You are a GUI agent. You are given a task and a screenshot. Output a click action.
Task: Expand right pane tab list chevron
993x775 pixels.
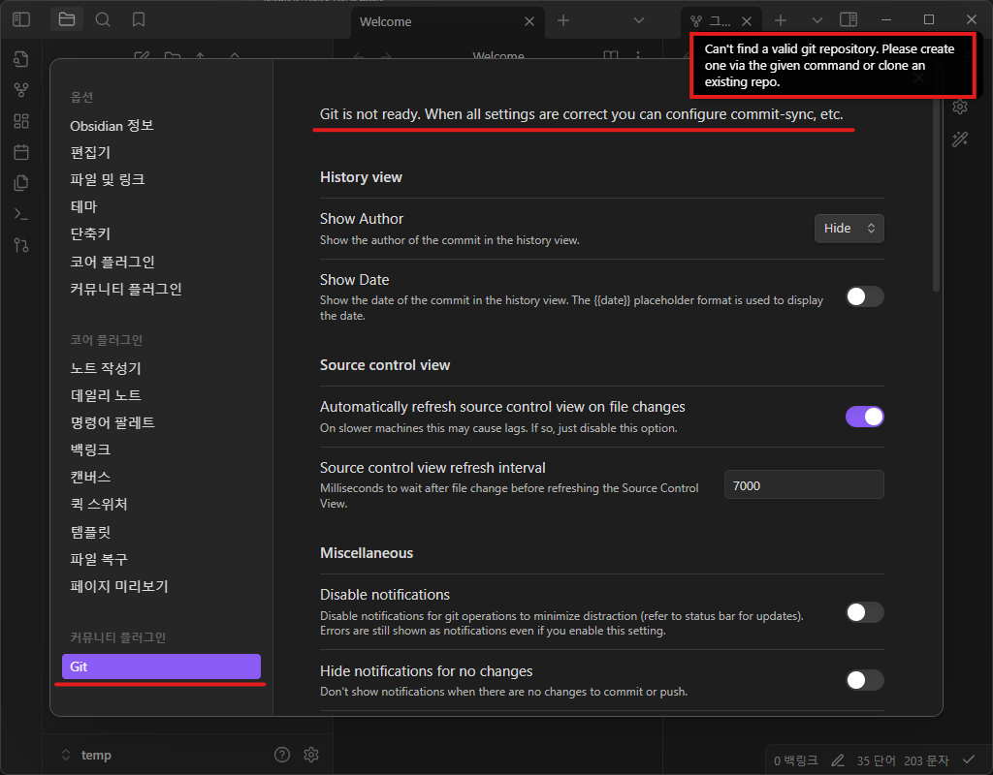[x=817, y=21]
